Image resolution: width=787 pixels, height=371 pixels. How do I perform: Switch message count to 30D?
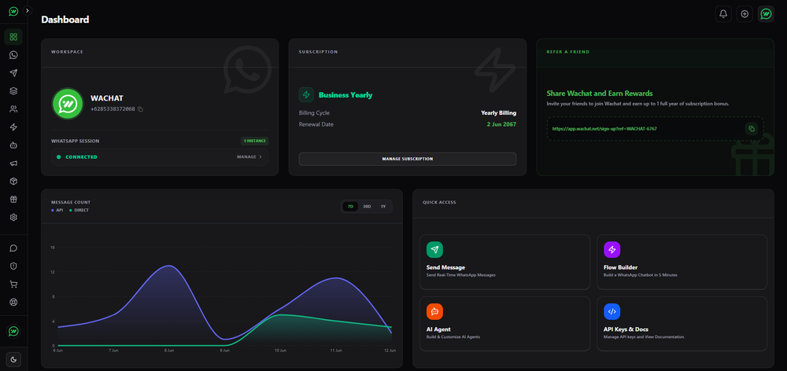(x=367, y=207)
